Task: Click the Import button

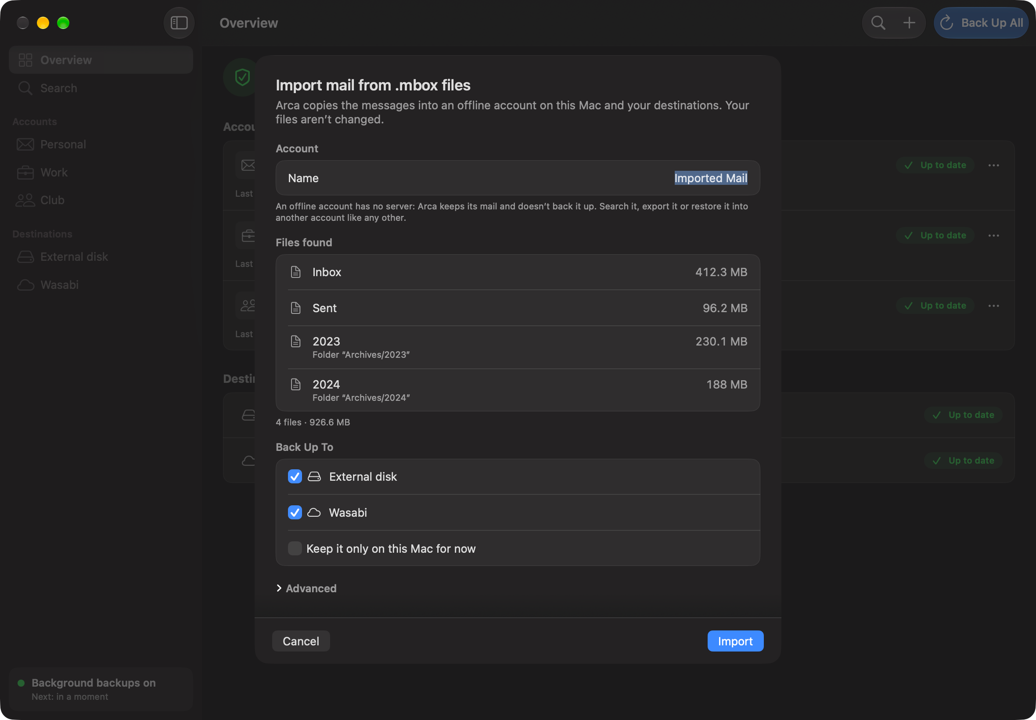Action: [x=735, y=641]
